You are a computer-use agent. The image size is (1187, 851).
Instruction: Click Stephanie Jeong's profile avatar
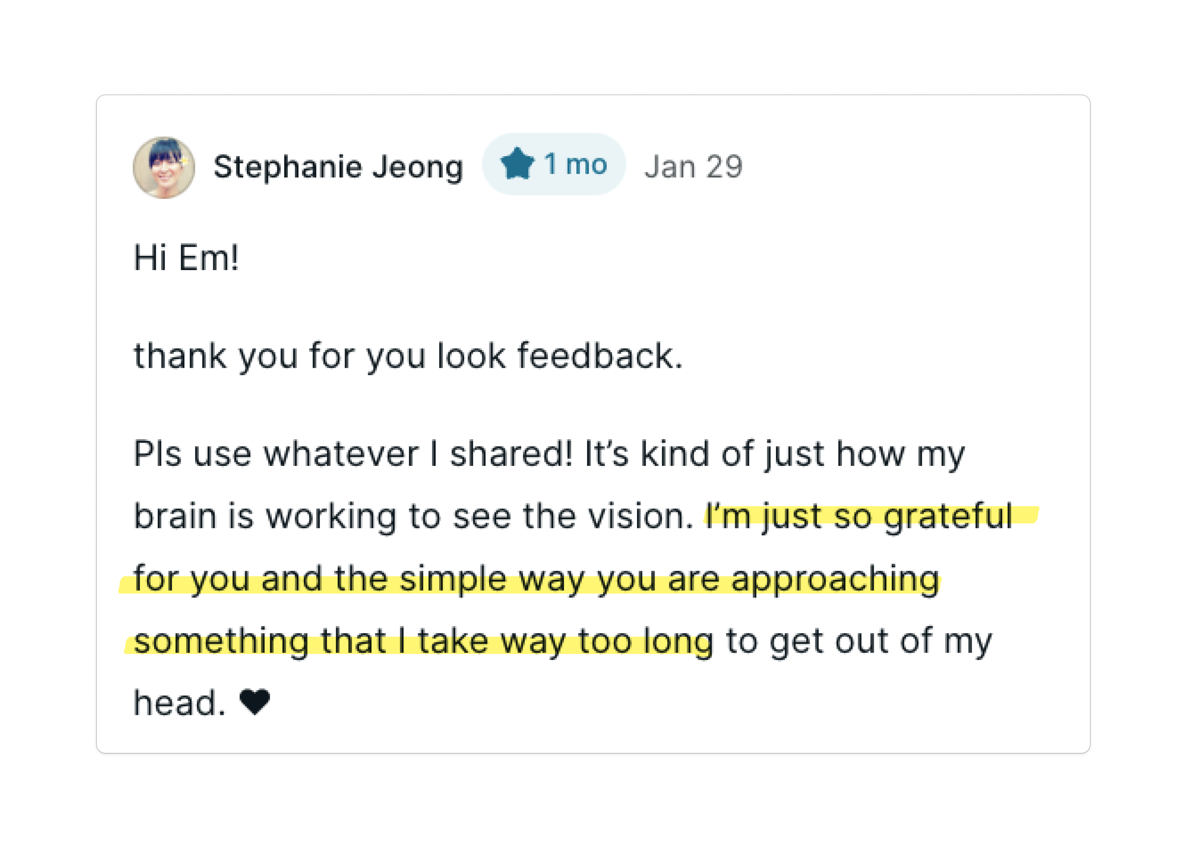tap(164, 168)
